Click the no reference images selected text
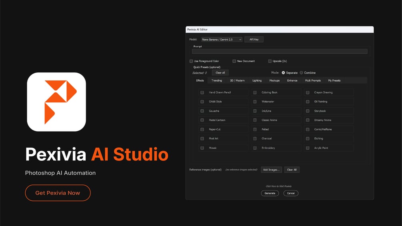402x226 pixels. point(241,170)
